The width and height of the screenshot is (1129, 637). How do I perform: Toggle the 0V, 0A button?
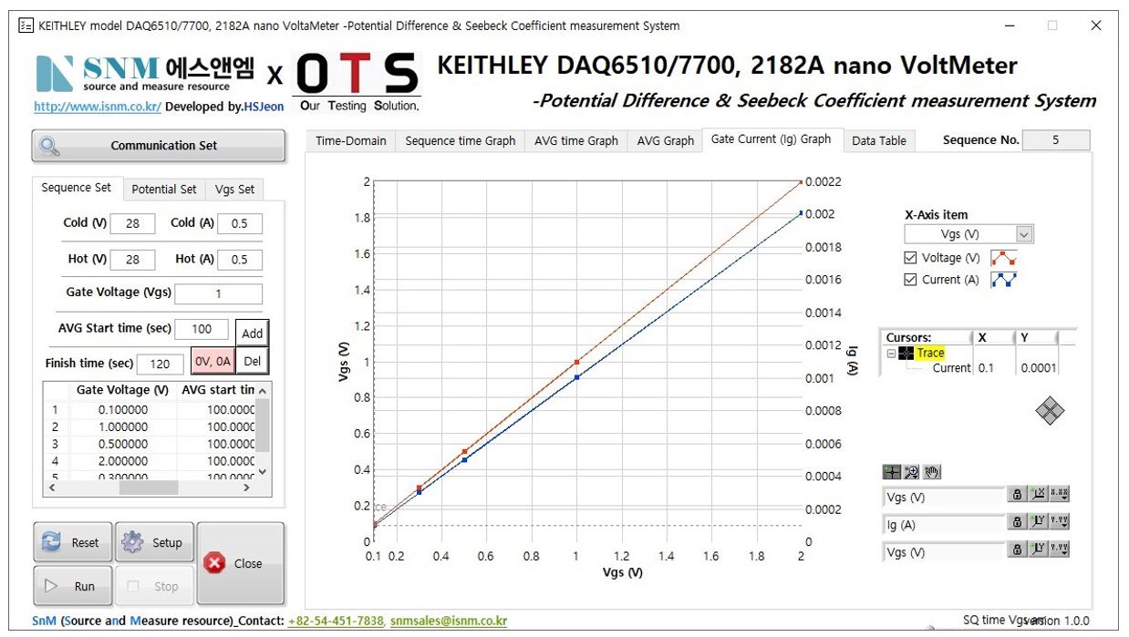pos(213,362)
